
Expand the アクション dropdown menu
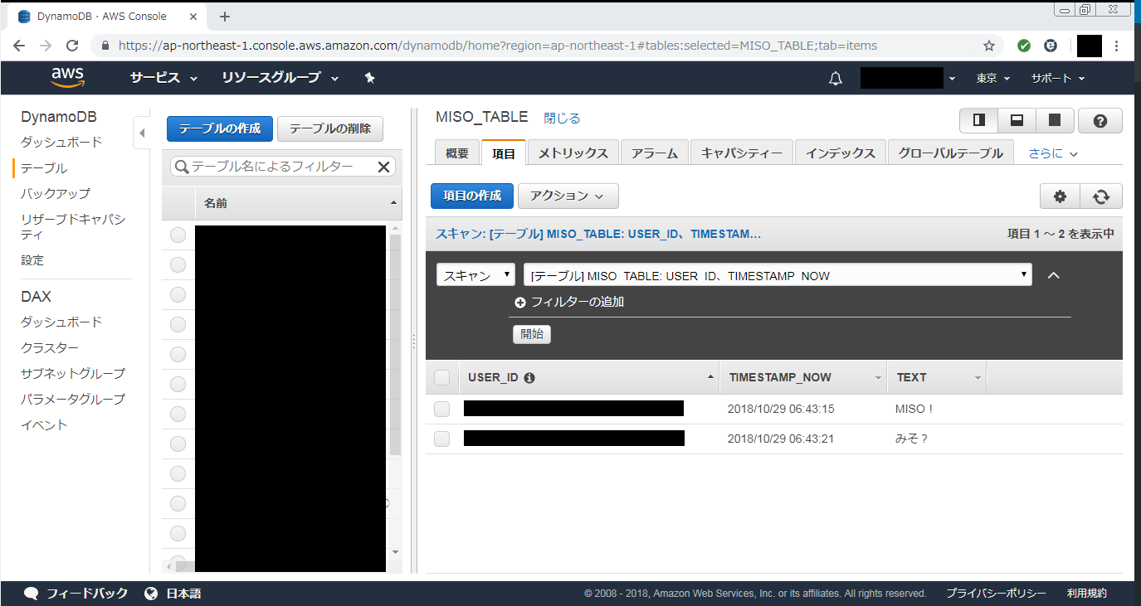pyautogui.click(x=568, y=196)
